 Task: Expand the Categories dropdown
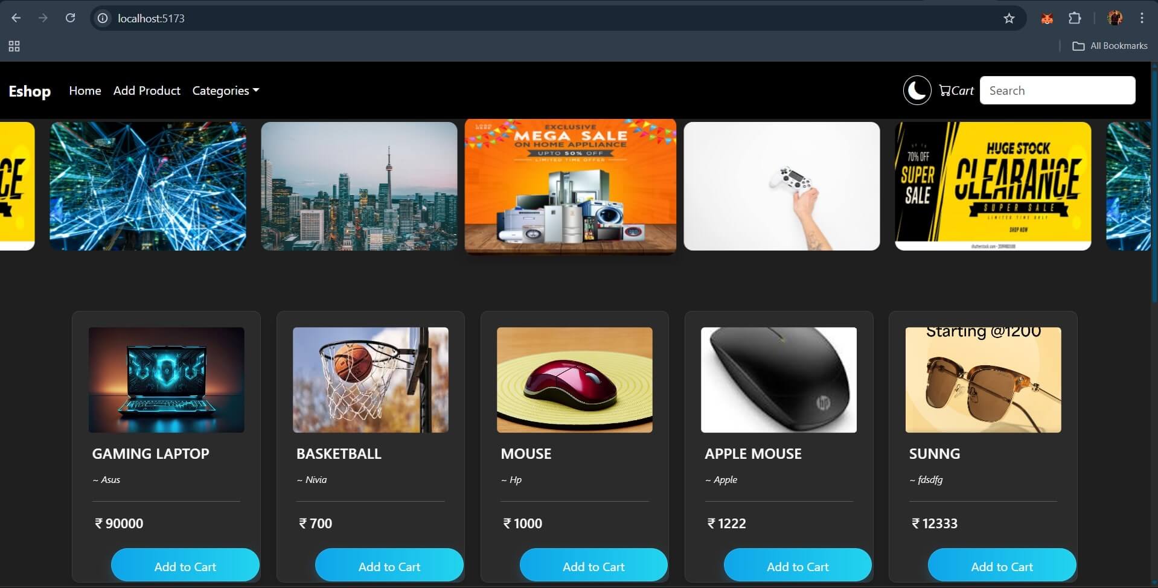coord(225,91)
